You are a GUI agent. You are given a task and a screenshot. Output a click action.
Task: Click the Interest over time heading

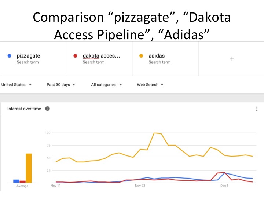(24, 109)
